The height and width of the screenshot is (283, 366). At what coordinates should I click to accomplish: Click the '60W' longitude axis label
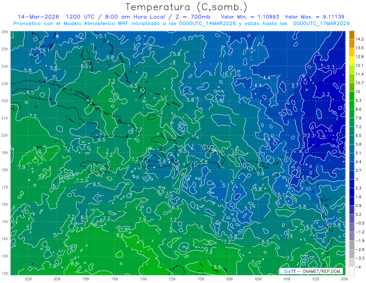[344, 279]
